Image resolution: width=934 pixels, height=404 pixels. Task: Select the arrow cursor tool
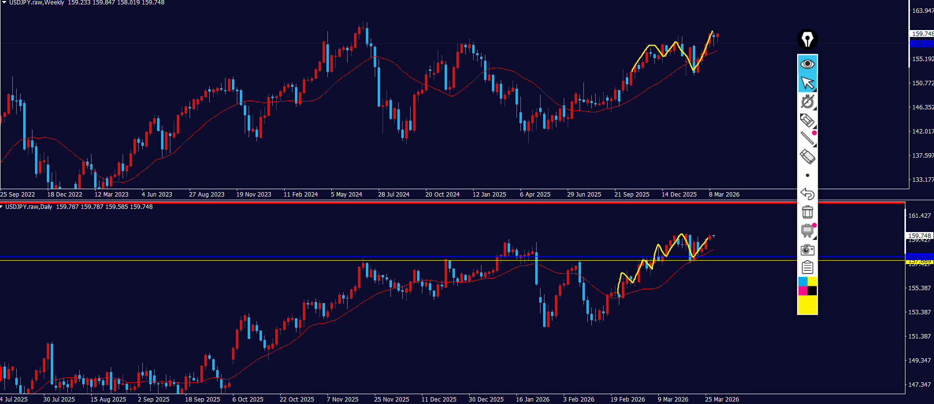click(x=807, y=83)
